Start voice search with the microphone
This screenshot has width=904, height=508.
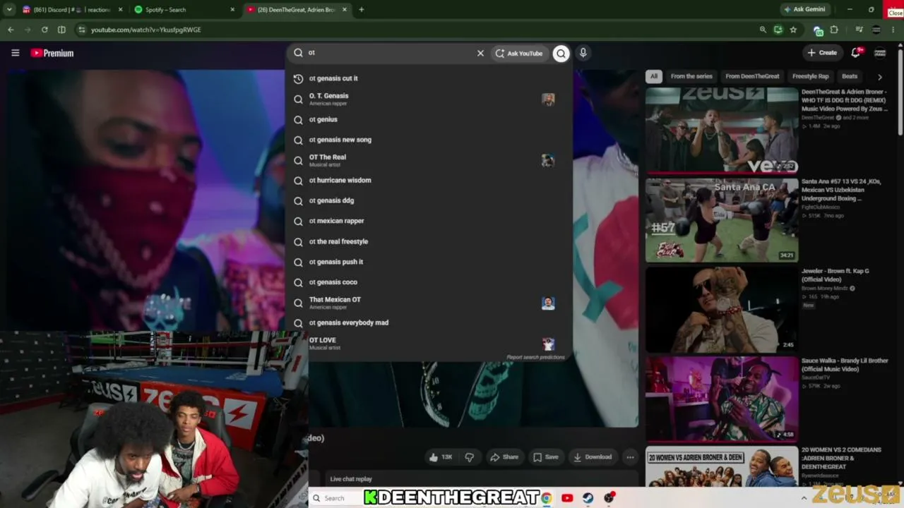tap(583, 53)
